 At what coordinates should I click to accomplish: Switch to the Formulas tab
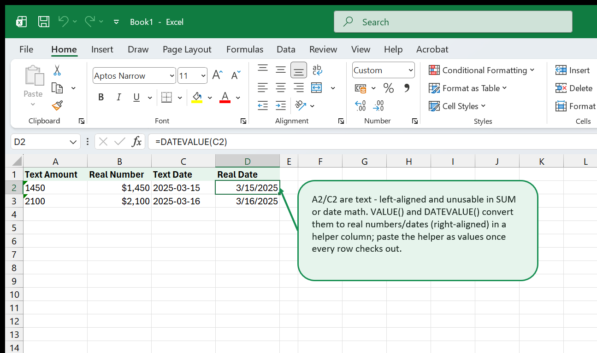(x=245, y=49)
